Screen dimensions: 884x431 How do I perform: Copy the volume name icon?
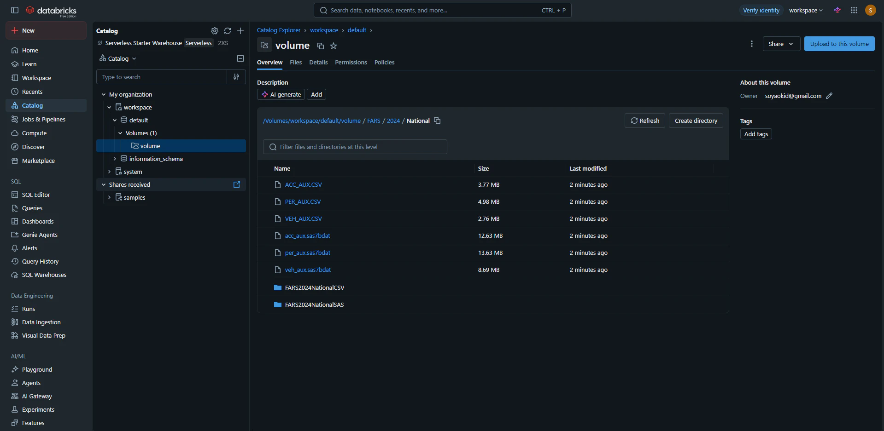321,46
